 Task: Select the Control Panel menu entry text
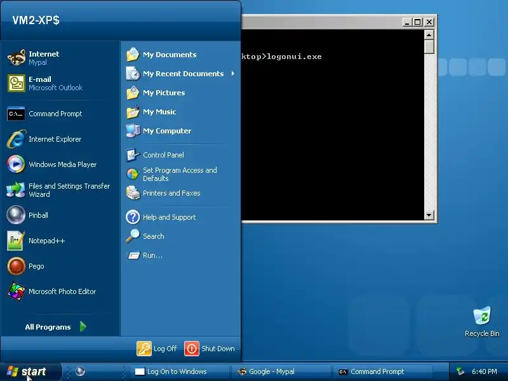[163, 155]
